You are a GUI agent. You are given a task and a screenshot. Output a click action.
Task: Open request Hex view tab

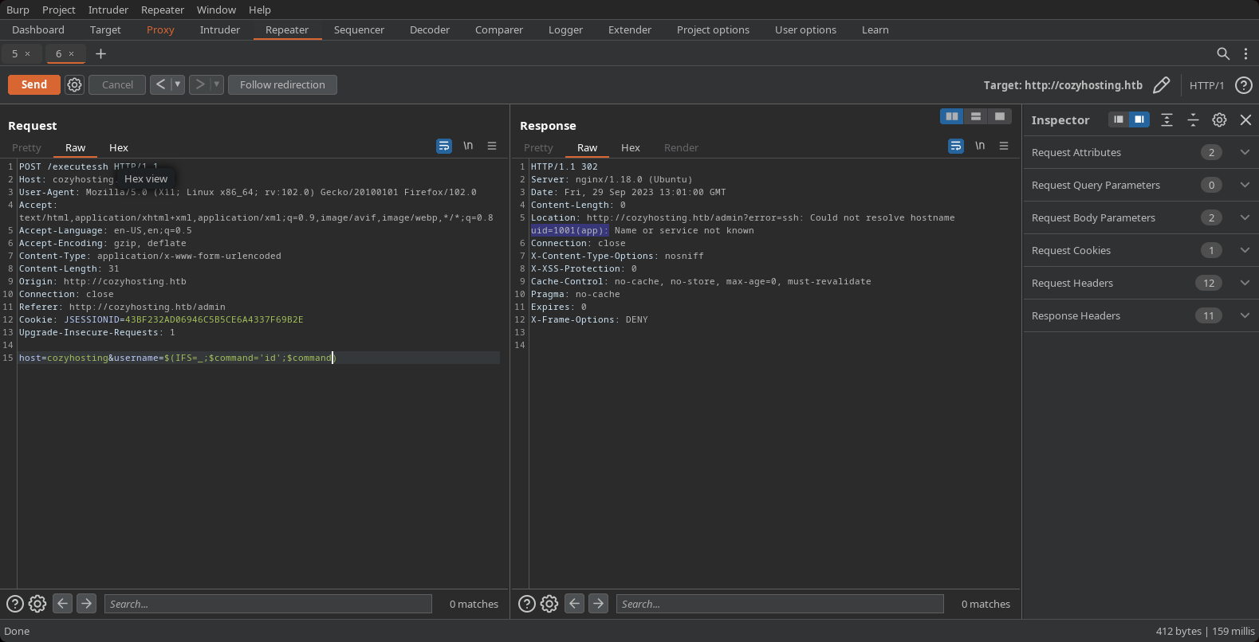119,147
